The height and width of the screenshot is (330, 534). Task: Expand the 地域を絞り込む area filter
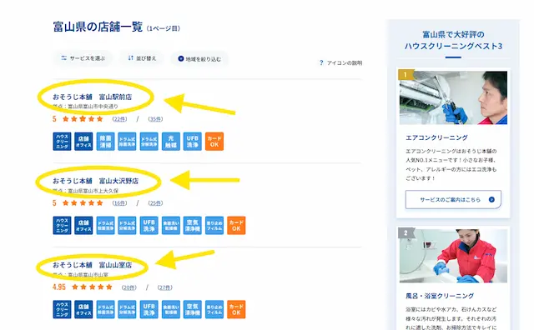199,59
